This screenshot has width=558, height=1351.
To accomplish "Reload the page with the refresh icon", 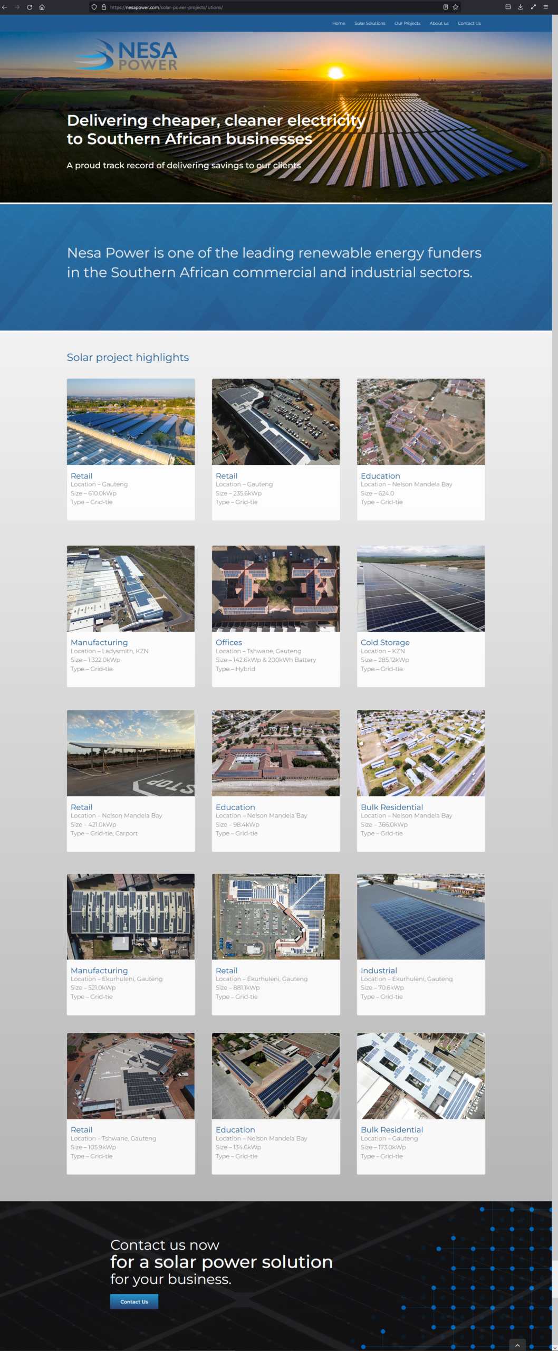I will (30, 7).
